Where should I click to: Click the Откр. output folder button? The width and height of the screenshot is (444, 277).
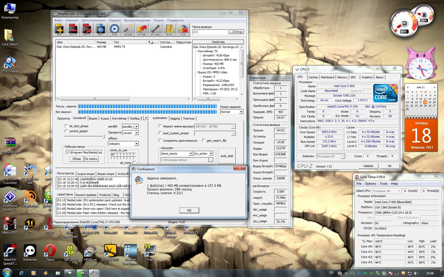coord(239,32)
